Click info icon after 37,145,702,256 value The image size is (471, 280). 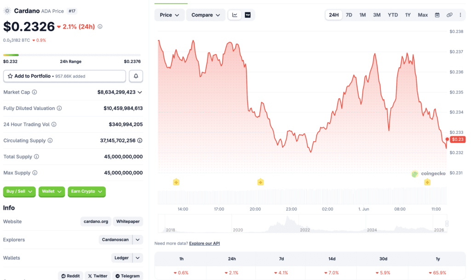pyautogui.click(x=140, y=140)
